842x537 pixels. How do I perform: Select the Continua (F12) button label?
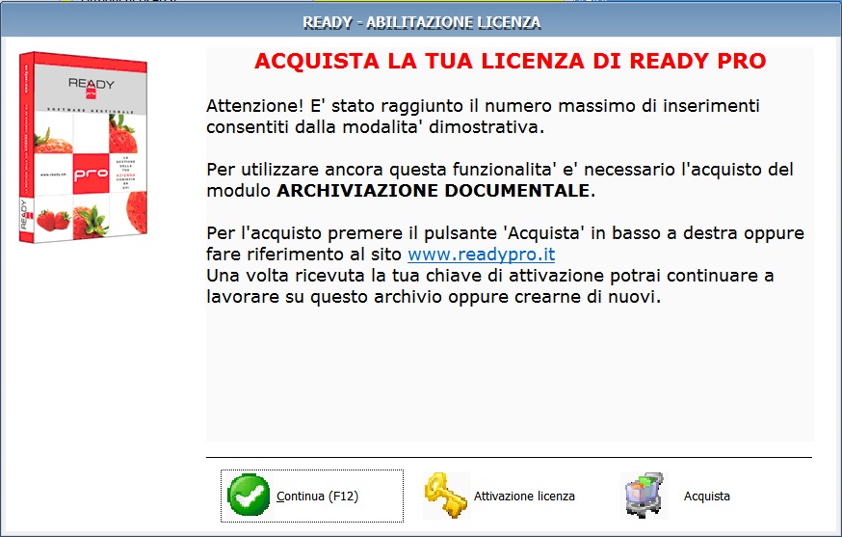[317, 497]
